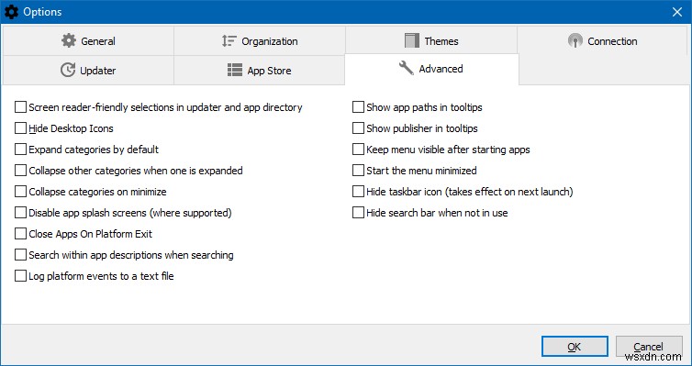Check Collapse other categories when one is expanded
692x366 pixels.
pyautogui.click(x=20, y=171)
